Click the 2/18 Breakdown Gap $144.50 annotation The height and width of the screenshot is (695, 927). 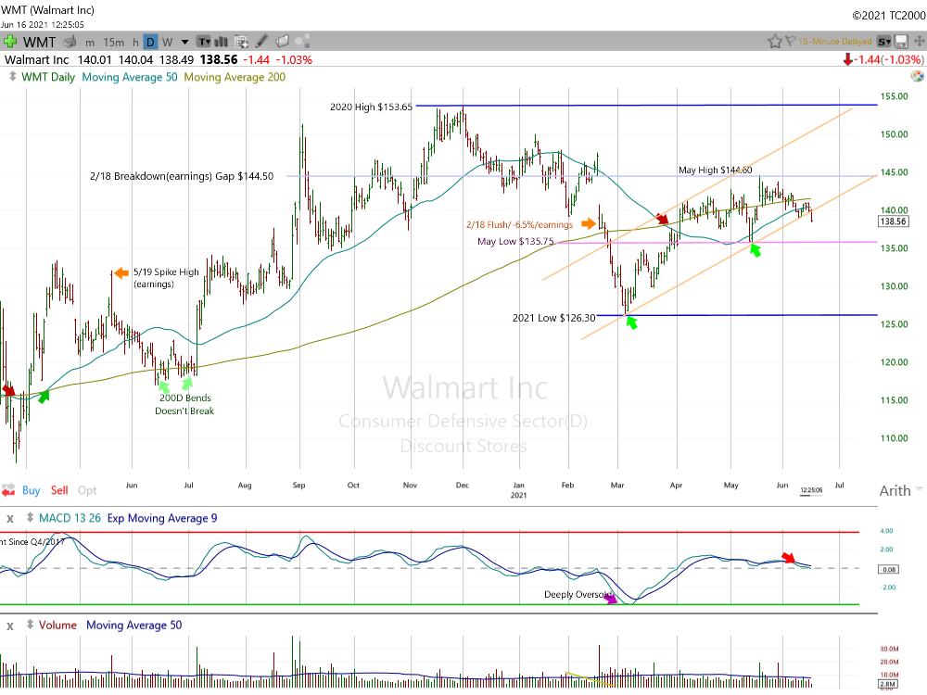tap(182, 176)
